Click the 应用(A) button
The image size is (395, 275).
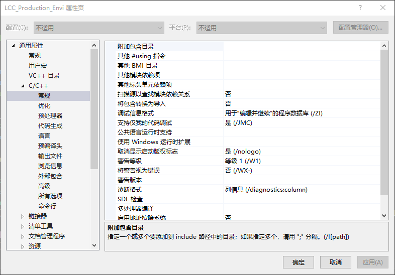click(x=372, y=262)
